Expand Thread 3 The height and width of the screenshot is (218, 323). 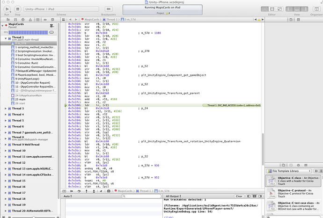click(x=6, y=108)
